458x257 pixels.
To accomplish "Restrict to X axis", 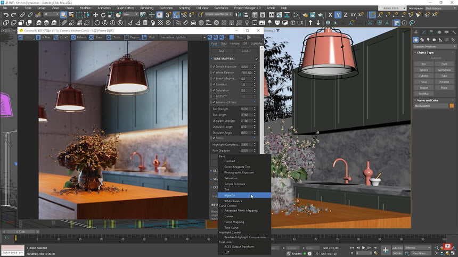I will click(330, 14).
